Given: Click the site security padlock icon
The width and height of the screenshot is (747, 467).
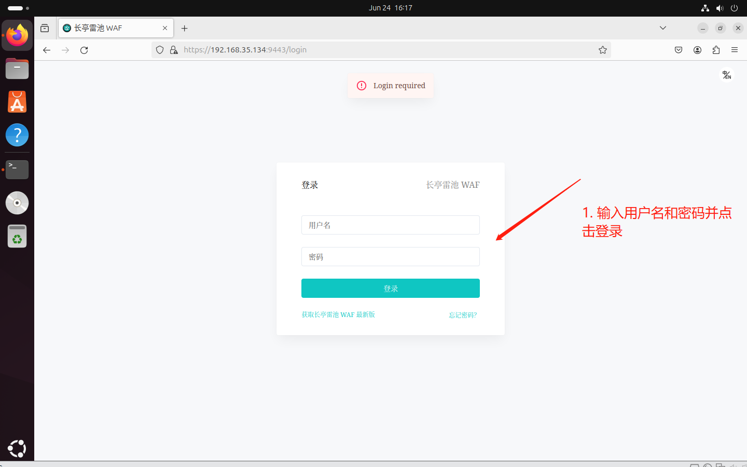Looking at the screenshot, I should point(174,50).
